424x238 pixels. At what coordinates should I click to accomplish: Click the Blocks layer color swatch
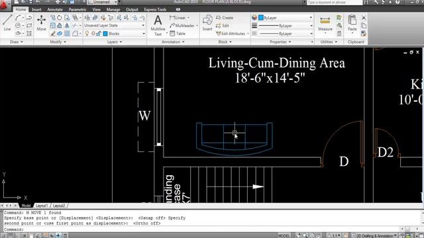pyautogui.click(x=105, y=34)
